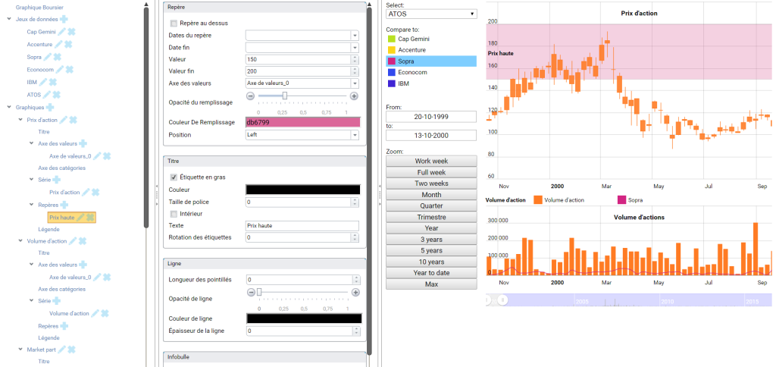Viewport: 776px width, 367px height.
Task: Add a new dataset under Jeux de données
Action: 64,19
